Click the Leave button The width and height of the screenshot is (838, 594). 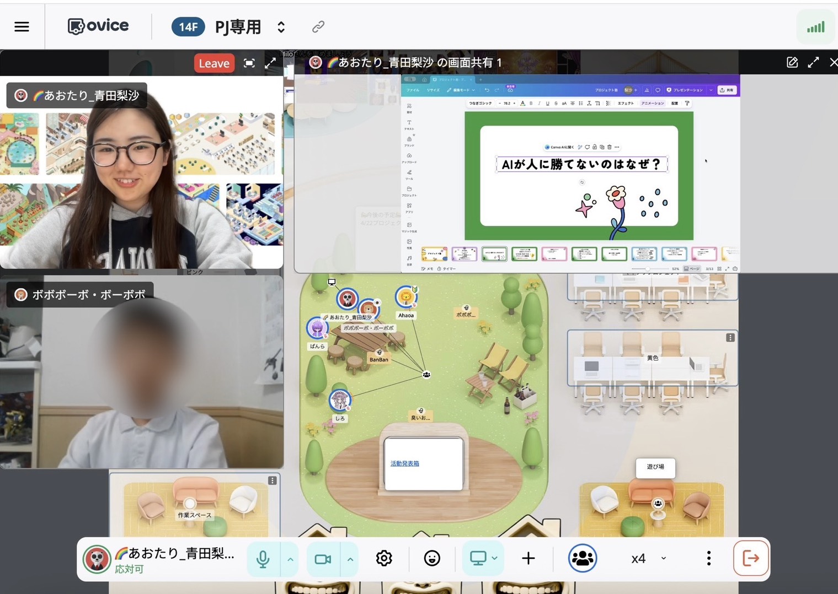[x=214, y=63]
